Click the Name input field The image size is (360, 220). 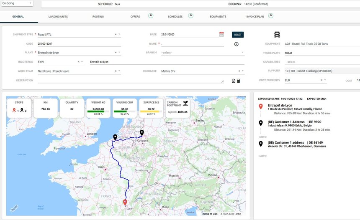tap(193, 44)
